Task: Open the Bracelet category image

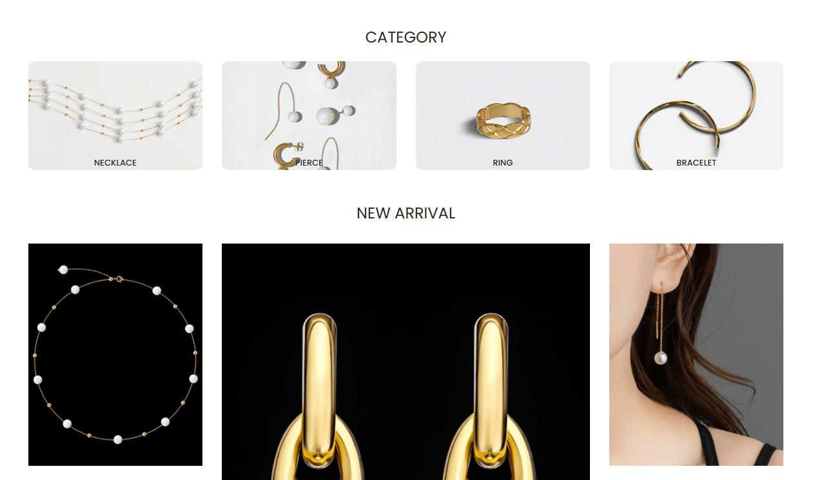Action: coord(696,115)
